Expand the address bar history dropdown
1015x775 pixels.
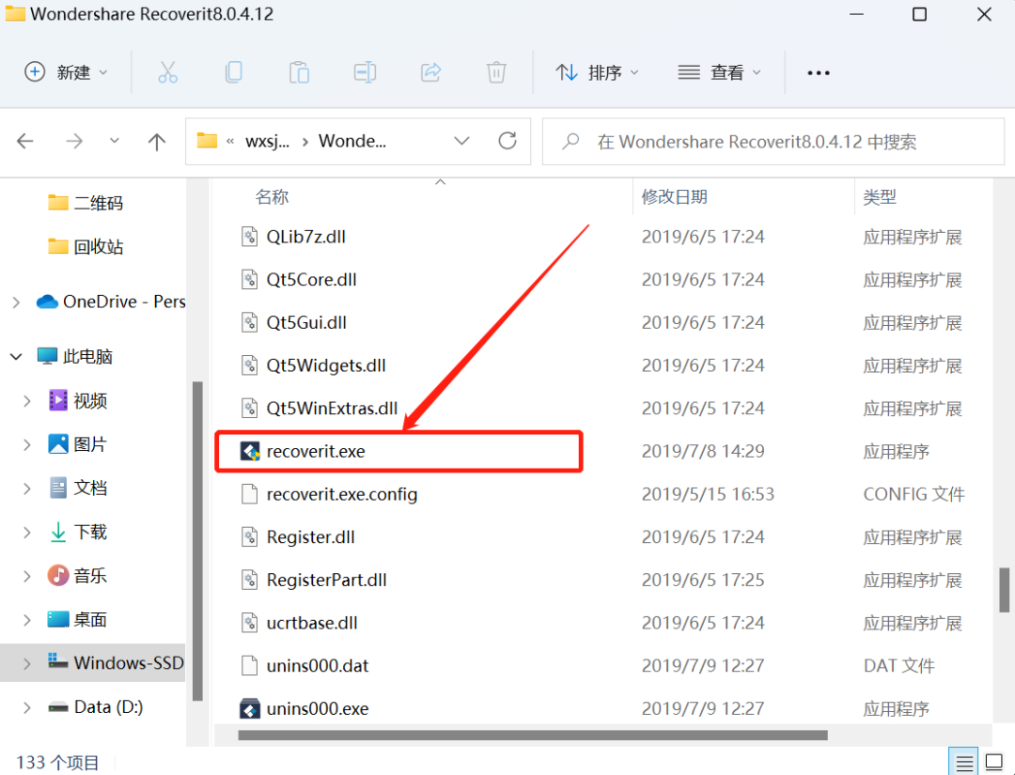click(461, 141)
